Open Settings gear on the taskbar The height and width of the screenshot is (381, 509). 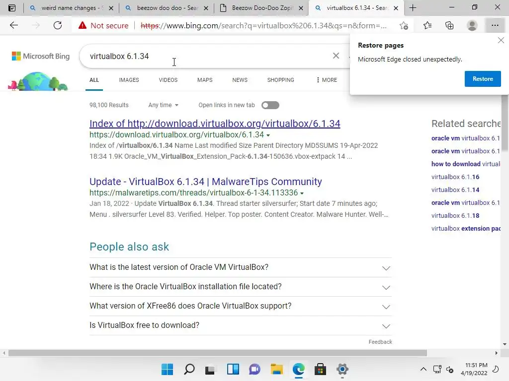tap(342, 369)
